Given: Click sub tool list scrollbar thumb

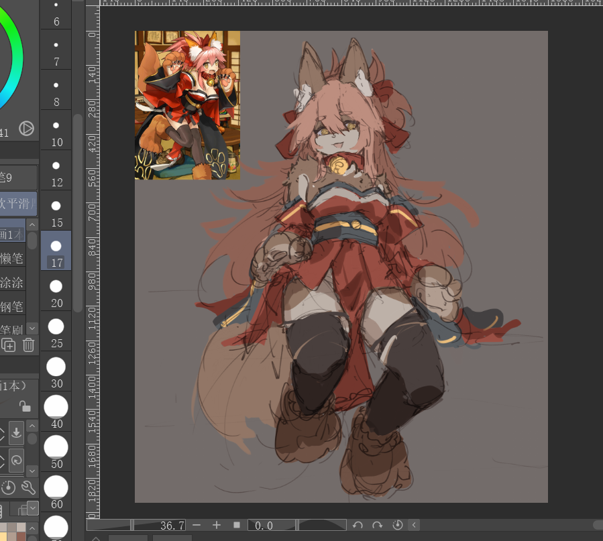Looking at the screenshot, I should point(32,241).
